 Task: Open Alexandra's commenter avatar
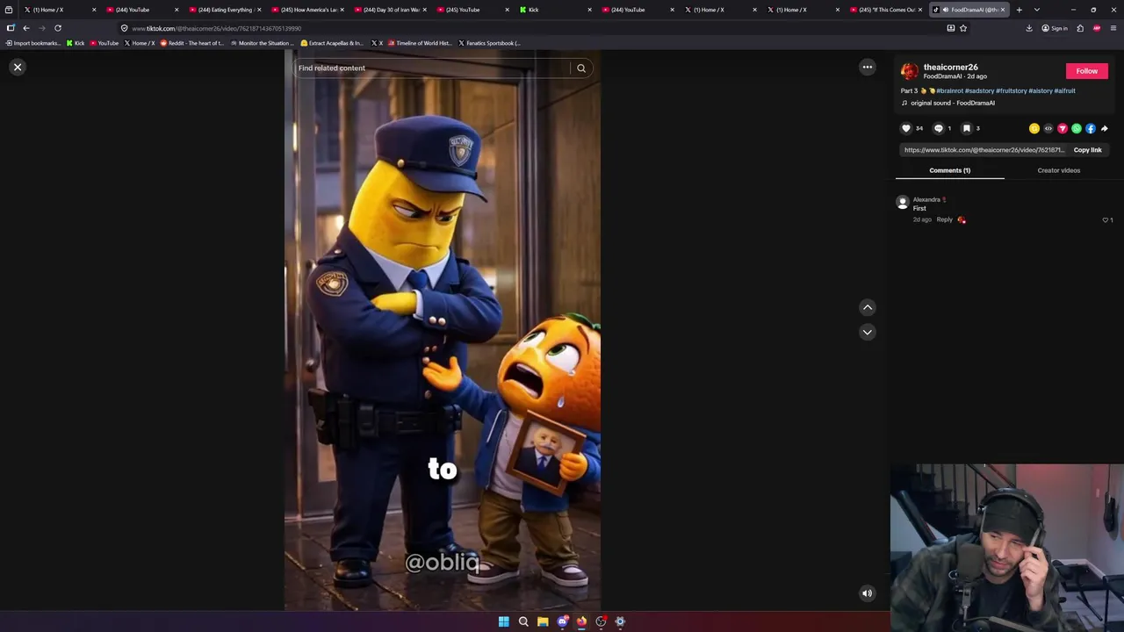coord(902,203)
